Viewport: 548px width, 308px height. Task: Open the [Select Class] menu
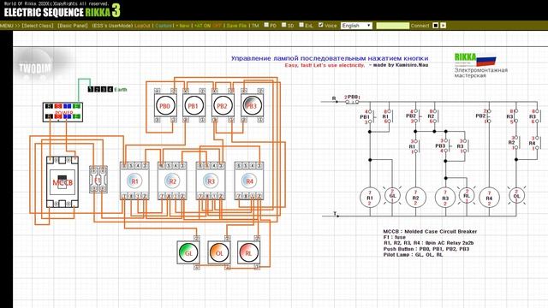point(38,26)
